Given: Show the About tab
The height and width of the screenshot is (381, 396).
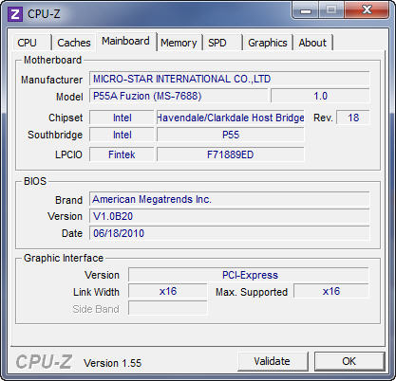Looking at the screenshot, I should pos(312,43).
